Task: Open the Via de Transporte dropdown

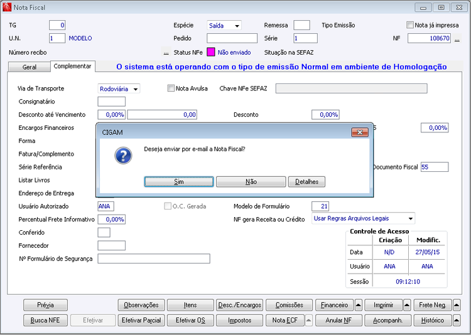Action: coord(119,89)
